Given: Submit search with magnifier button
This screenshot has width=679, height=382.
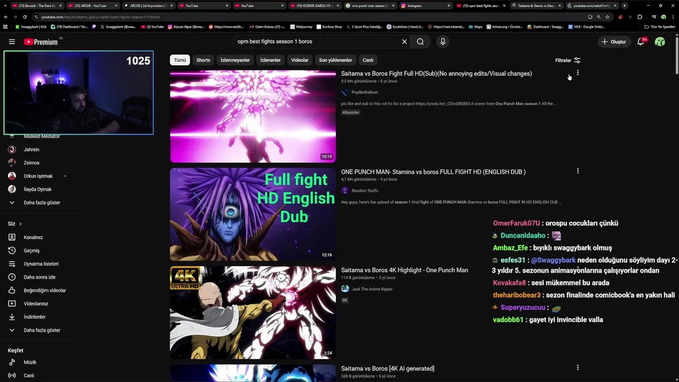Looking at the screenshot, I should [420, 41].
